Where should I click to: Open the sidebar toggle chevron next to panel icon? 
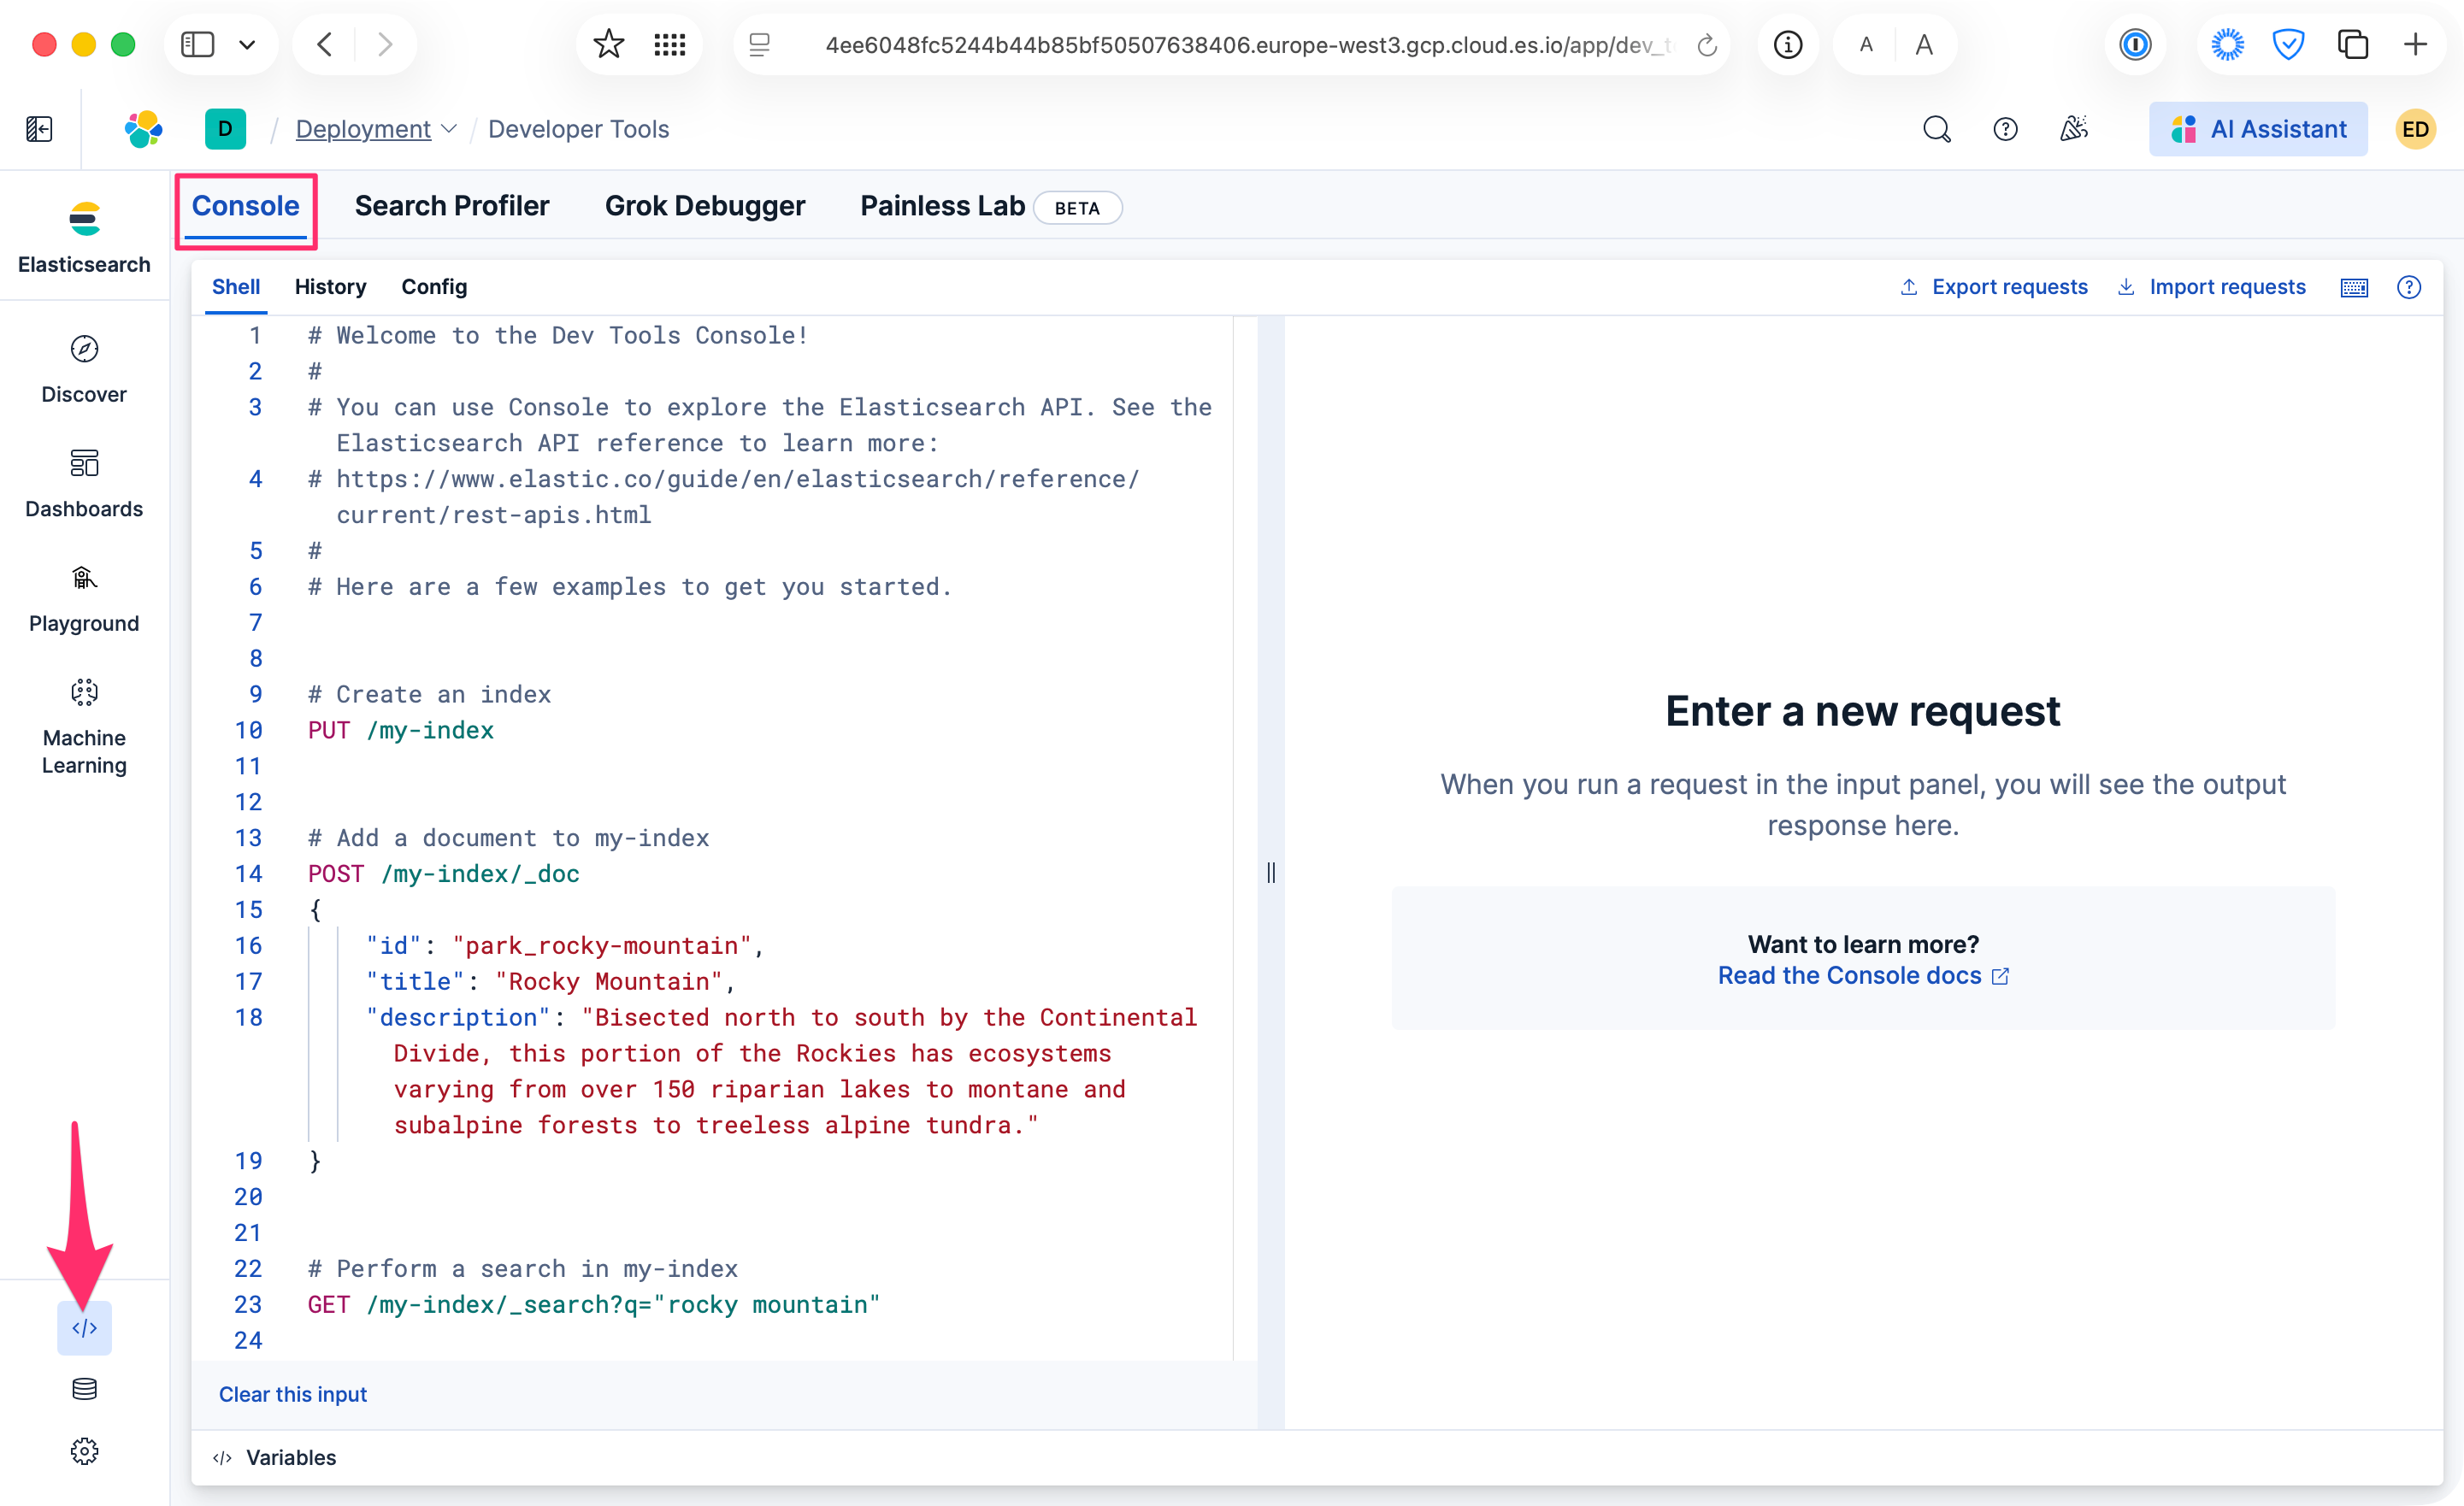point(247,44)
